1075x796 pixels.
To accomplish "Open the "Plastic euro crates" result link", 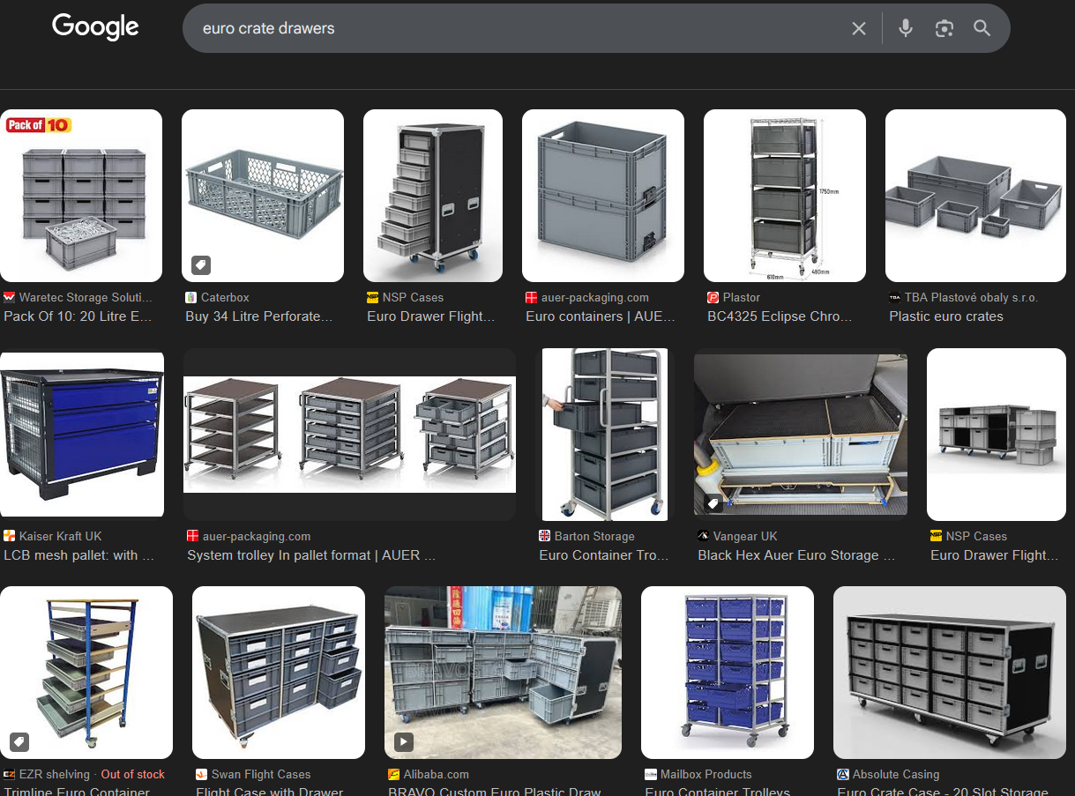I will 945,316.
